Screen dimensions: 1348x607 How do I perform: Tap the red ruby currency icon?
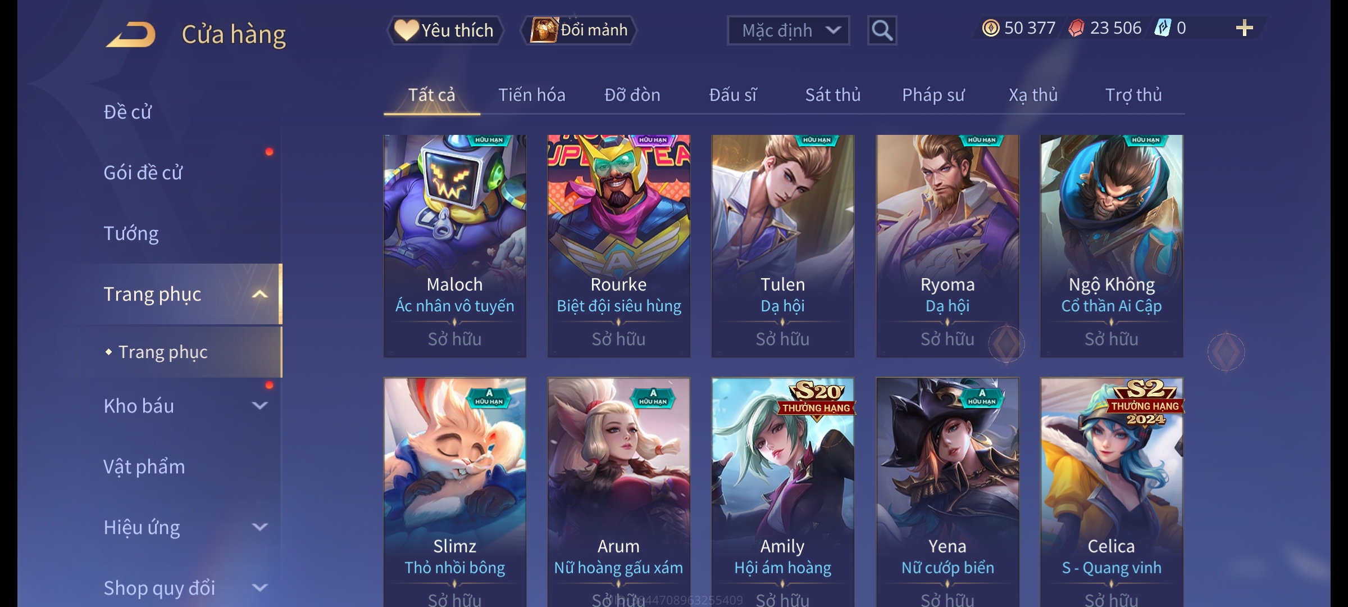pos(1076,28)
